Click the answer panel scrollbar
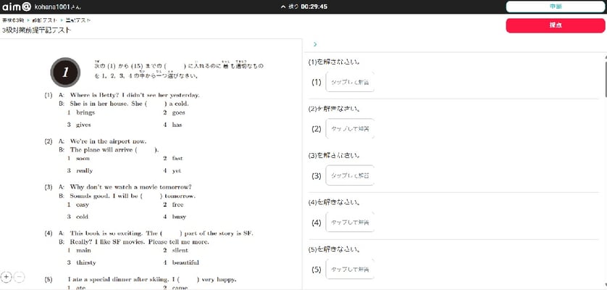Viewport: 607px width, 290px height. (605, 75)
